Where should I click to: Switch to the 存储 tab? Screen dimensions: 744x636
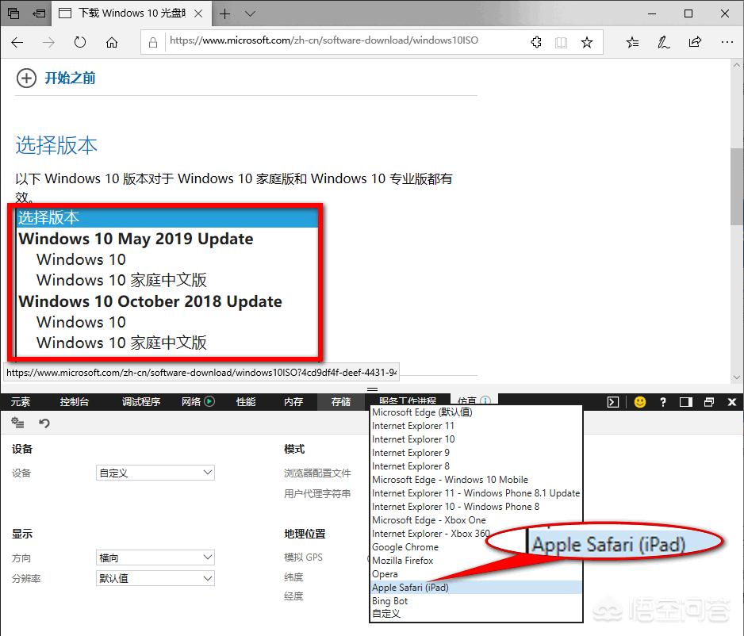coord(341,402)
